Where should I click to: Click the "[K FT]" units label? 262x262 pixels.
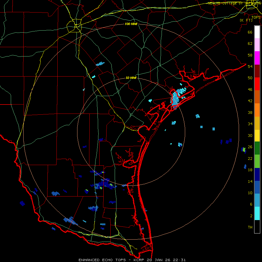tap(246, 20)
